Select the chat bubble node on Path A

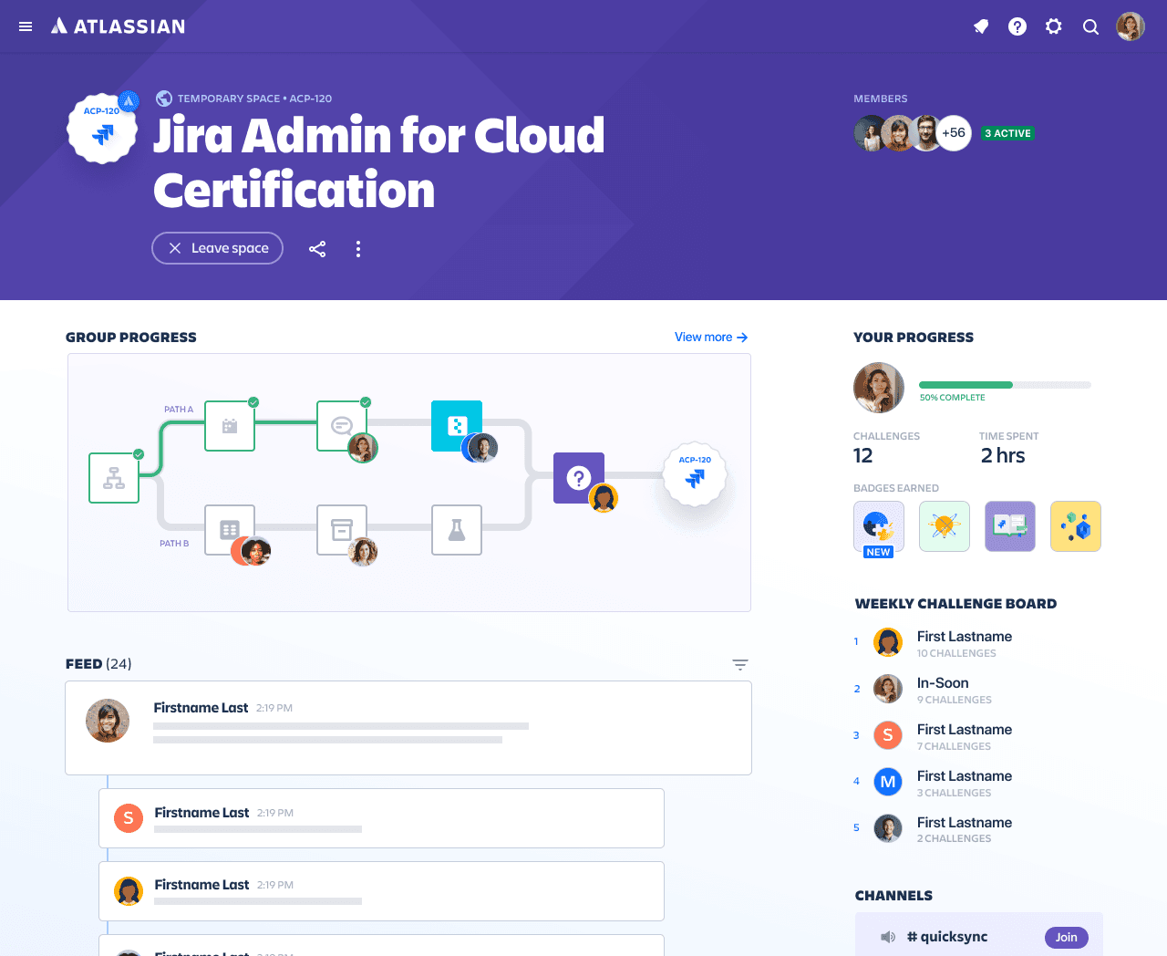[x=342, y=426]
